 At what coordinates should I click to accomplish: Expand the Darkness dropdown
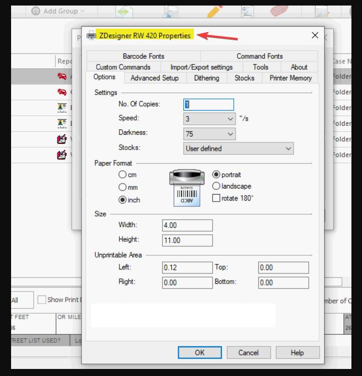(209, 134)
